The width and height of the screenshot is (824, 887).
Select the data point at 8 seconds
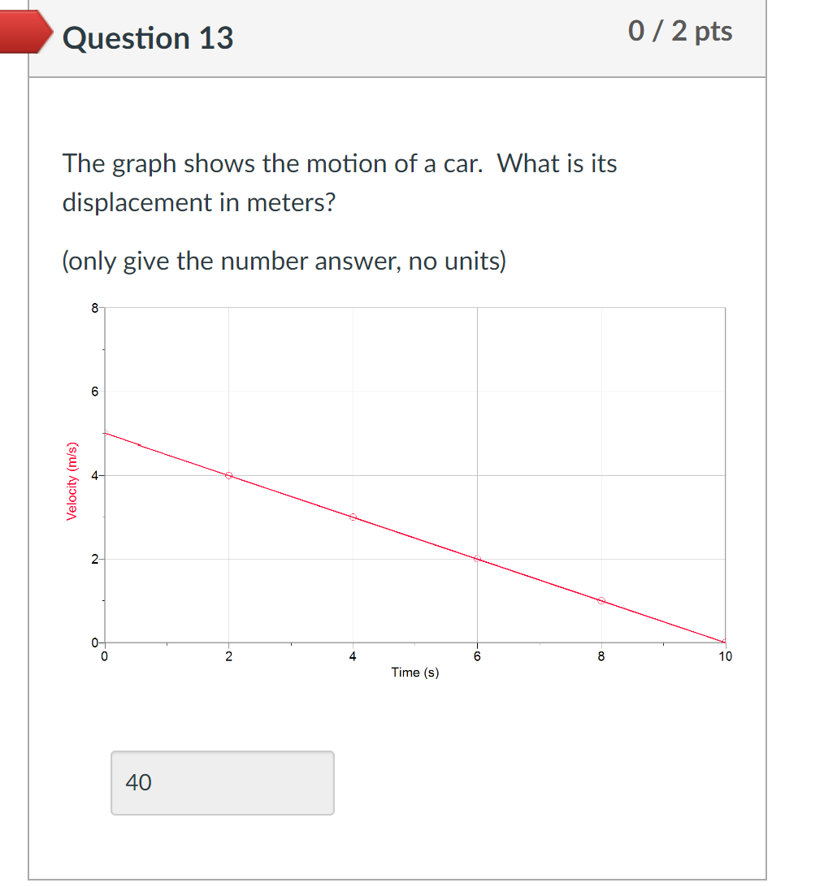pyautogui.click(x=601, y=600)
